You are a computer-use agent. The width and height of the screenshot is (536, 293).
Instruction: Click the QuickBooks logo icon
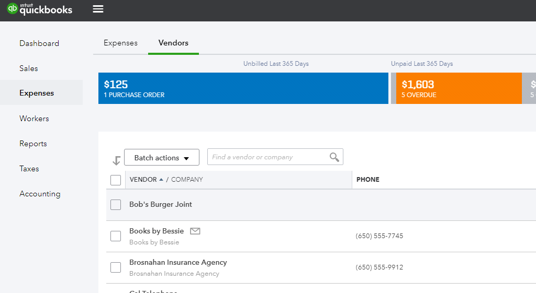tap(12, 9)
